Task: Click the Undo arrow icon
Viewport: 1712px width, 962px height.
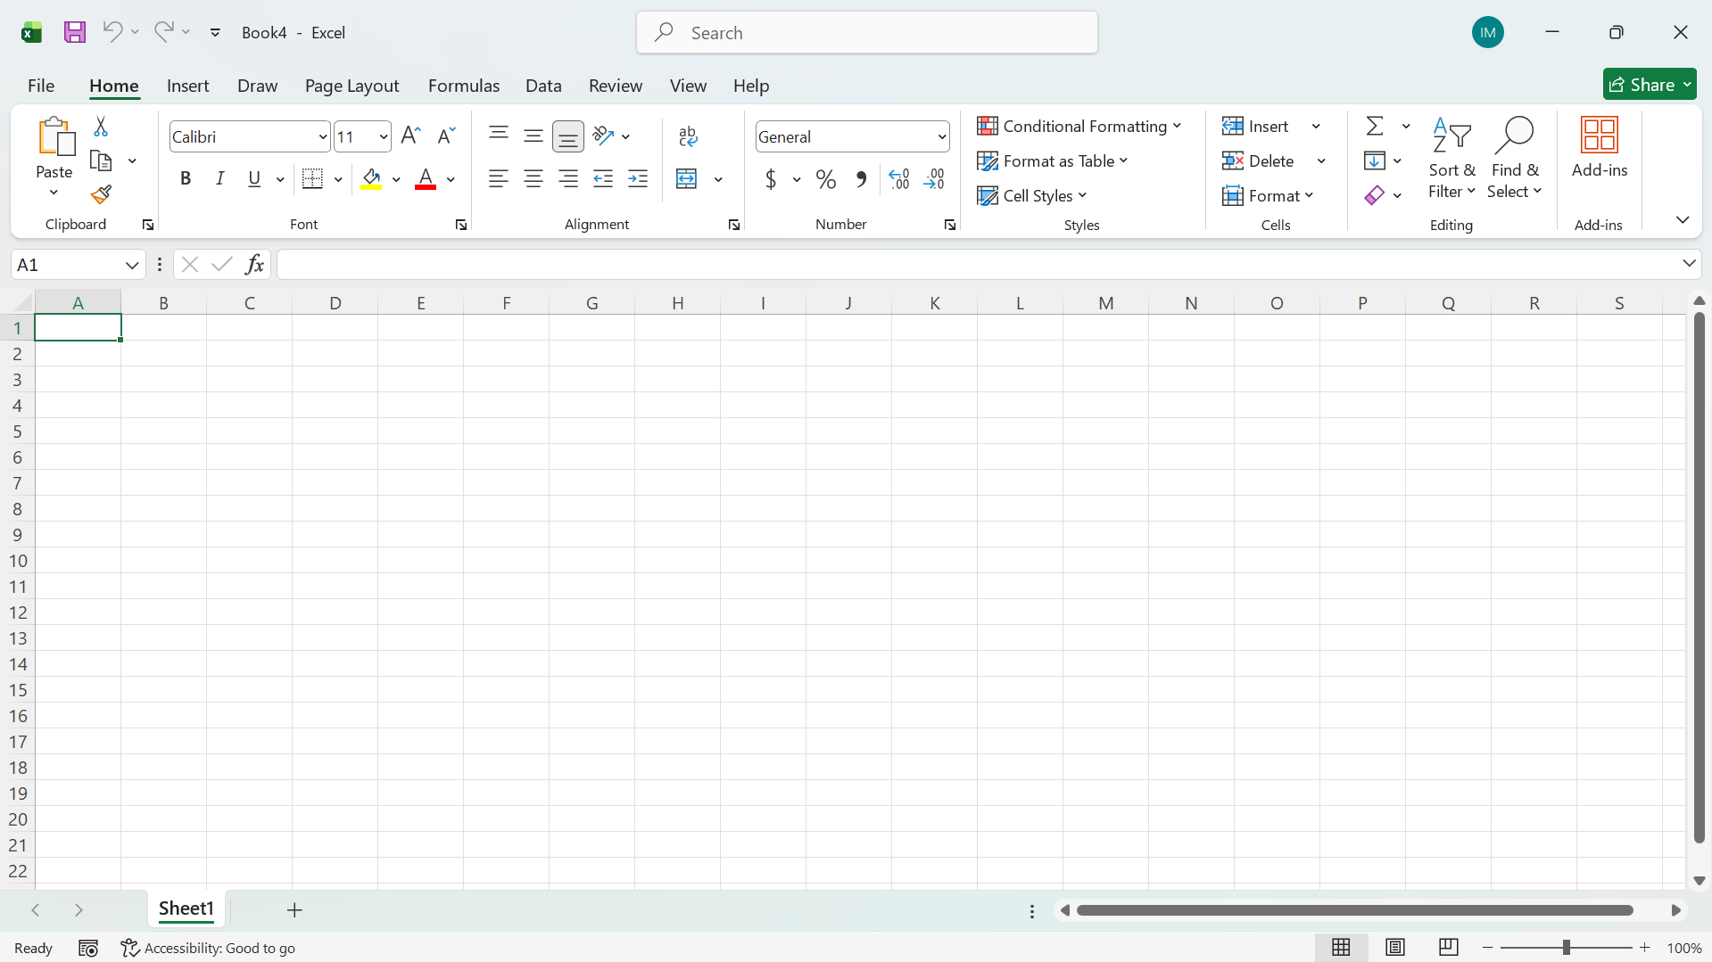Action: 112,31
